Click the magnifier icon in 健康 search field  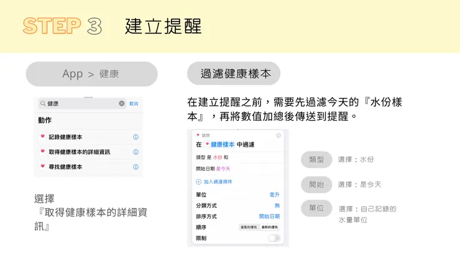[x=43, y=104]
